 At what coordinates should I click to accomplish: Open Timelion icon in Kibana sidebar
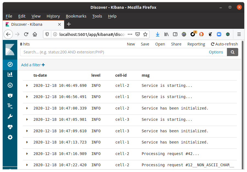tap(10, 95)
